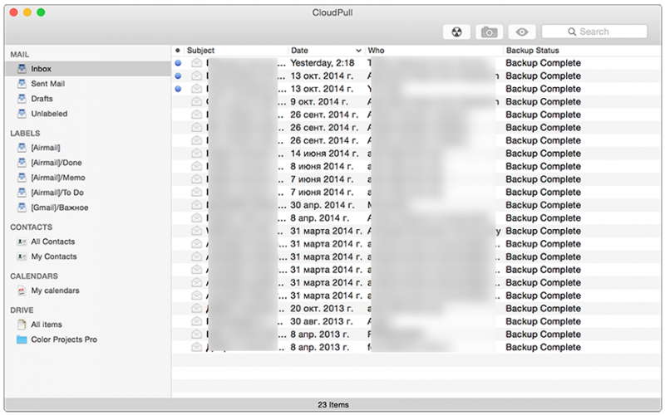Click the camera snapshot toolbar button
Viewport: 665px width, 415px height.
489,32
